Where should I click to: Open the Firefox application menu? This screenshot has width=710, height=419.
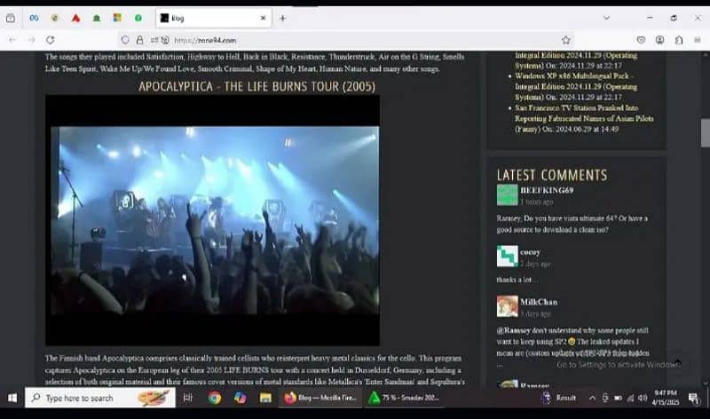[x=698, y=40]
